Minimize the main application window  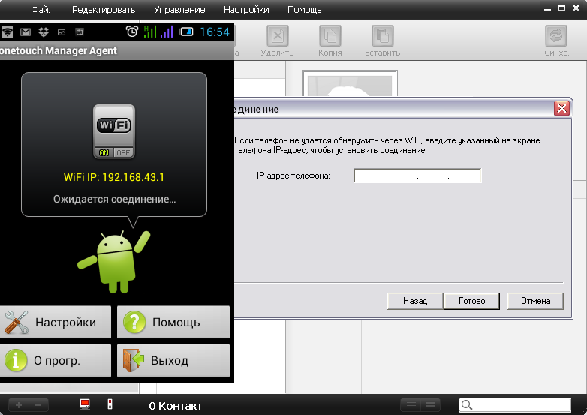click(x=548, y=9)
